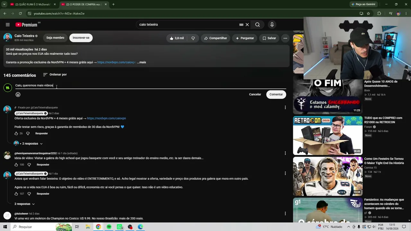Dislike the ENTRETENIMENTO comment

click(x=29, y=194)
